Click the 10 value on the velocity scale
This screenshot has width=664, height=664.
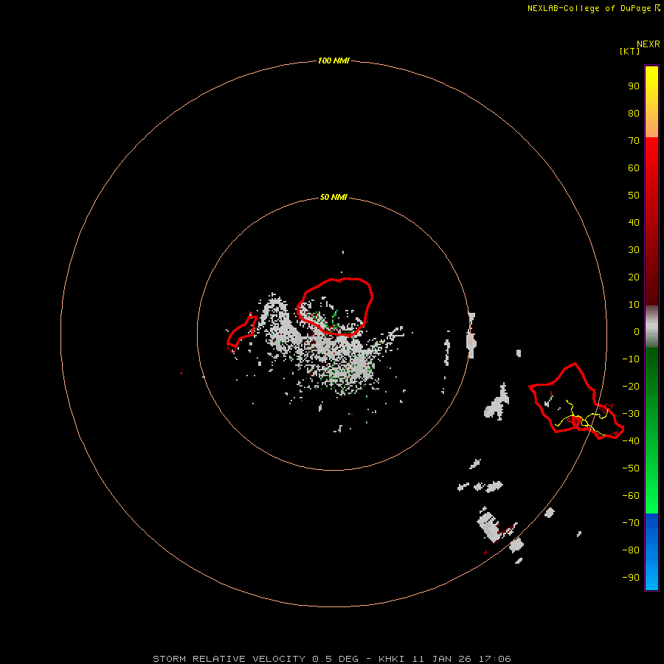point(634,305)
